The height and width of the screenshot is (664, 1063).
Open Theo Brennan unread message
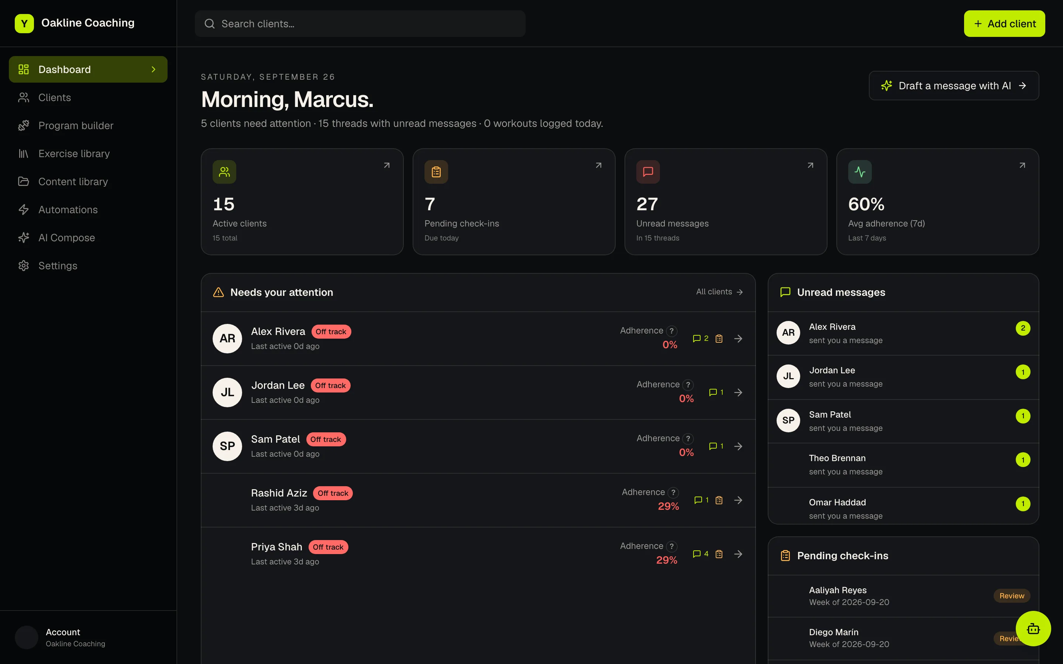pyautogui.click(x=903, y=465)
